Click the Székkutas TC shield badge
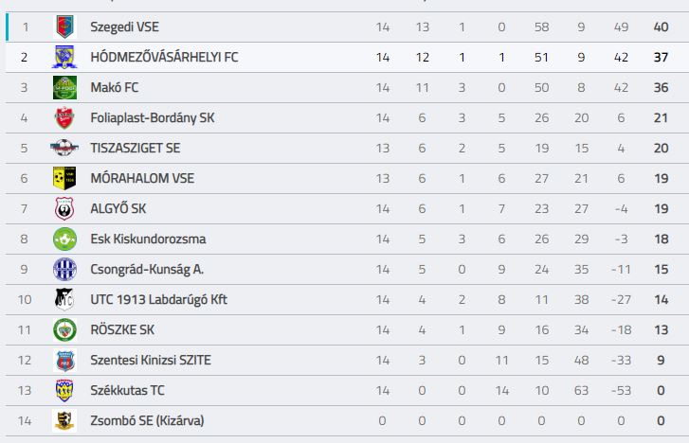Image resolution: width=689 pixels, height=443 pixels. point(64,390)
